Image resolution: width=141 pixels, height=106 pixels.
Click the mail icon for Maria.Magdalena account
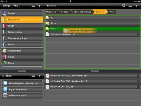tap(5, 83)
